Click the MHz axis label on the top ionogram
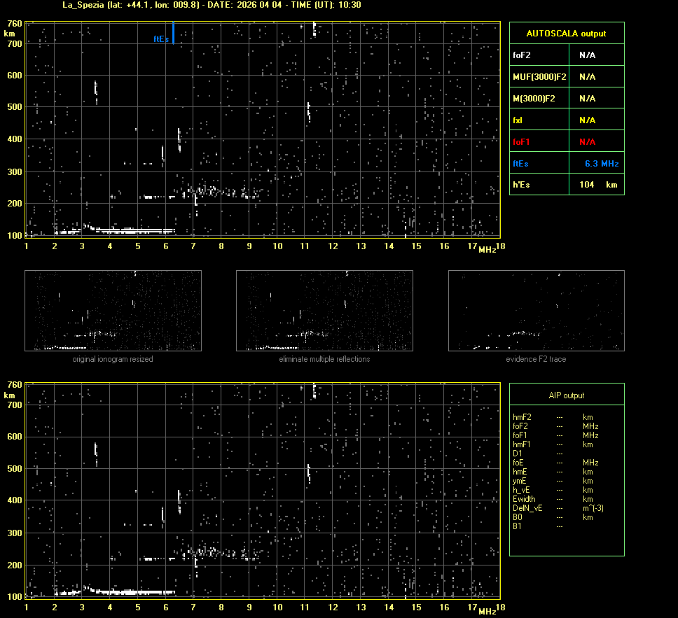The width and height of the screenshot is (678, 618). pyautogui.click(x=487, y=250)
